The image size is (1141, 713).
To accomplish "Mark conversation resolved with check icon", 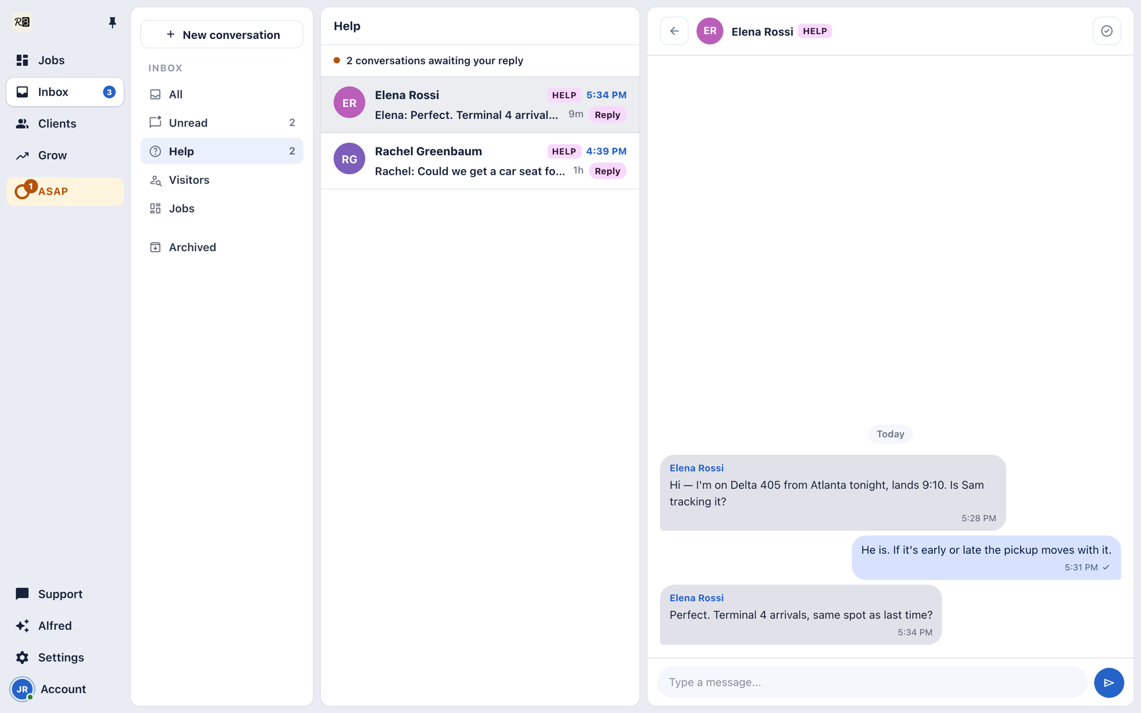I will (1106, 31).
